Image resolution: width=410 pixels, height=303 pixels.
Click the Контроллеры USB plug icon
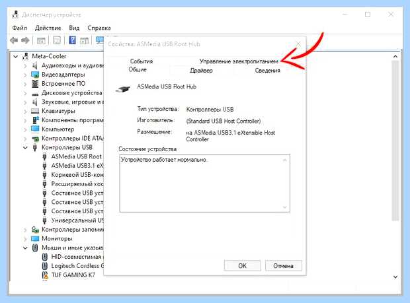tap(35, 147)
